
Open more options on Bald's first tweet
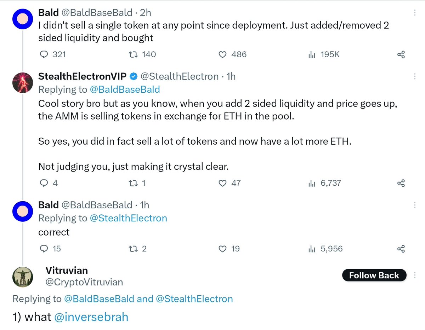(x=415, y=13)
